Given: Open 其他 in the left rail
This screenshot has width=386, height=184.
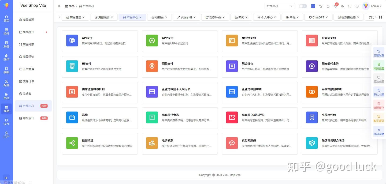Looking at the screenshot, I should [x=6, y=44].
